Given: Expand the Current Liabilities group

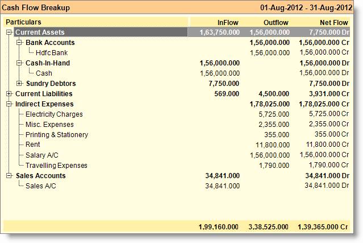Looking at the screenshot, I should pyautogui.click(x=9, y=94).
